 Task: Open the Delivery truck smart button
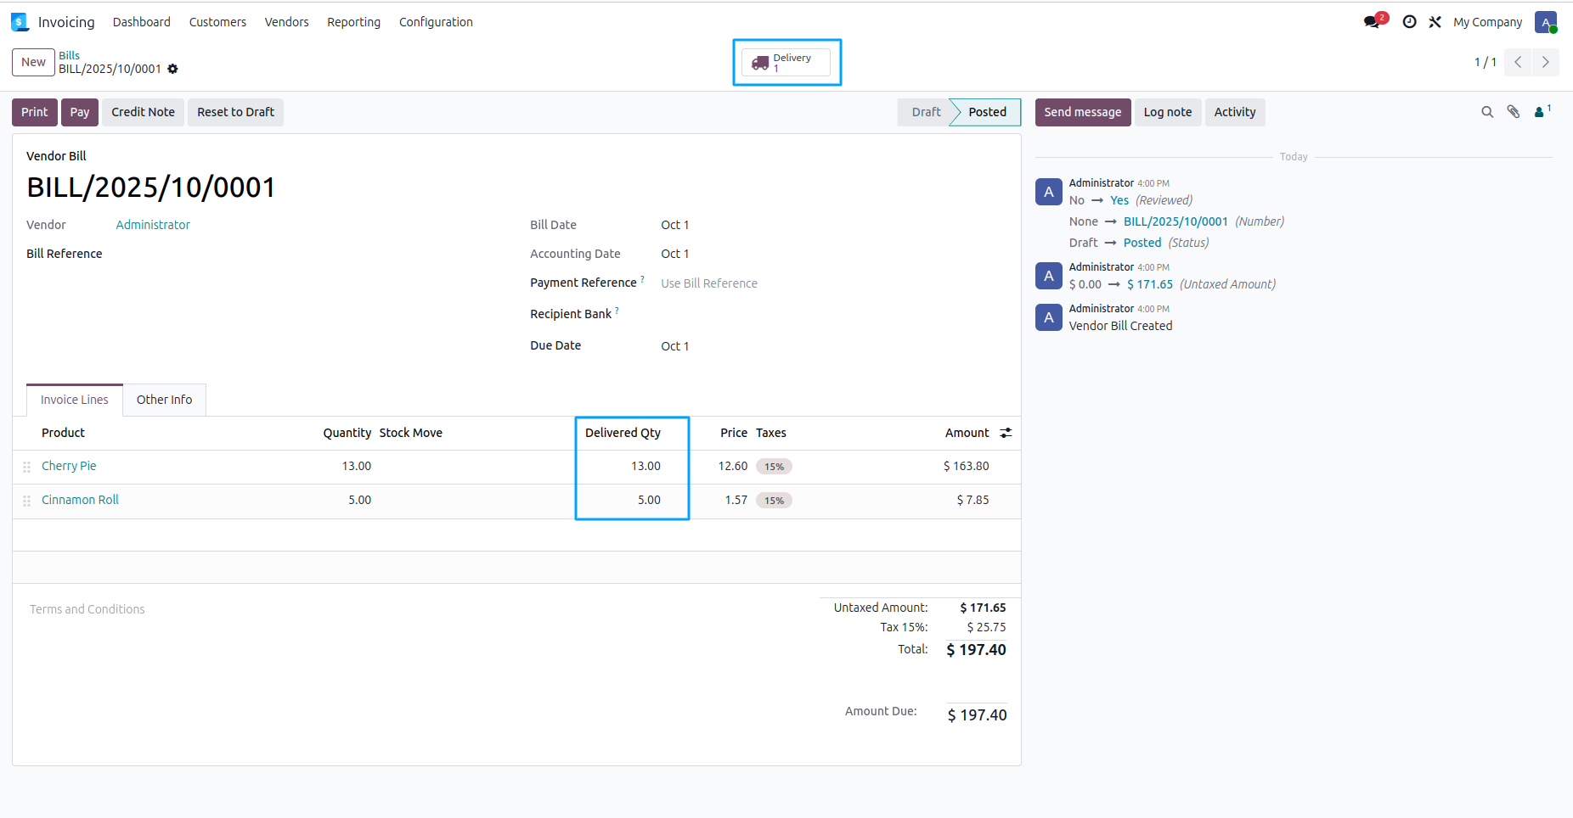[786, 62]
